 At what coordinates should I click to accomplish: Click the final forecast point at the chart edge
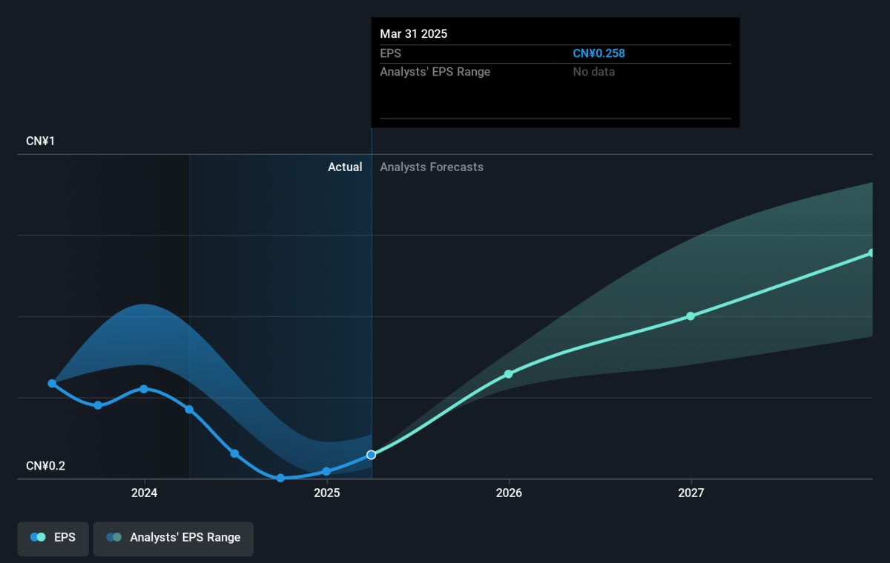click(871, 253)
